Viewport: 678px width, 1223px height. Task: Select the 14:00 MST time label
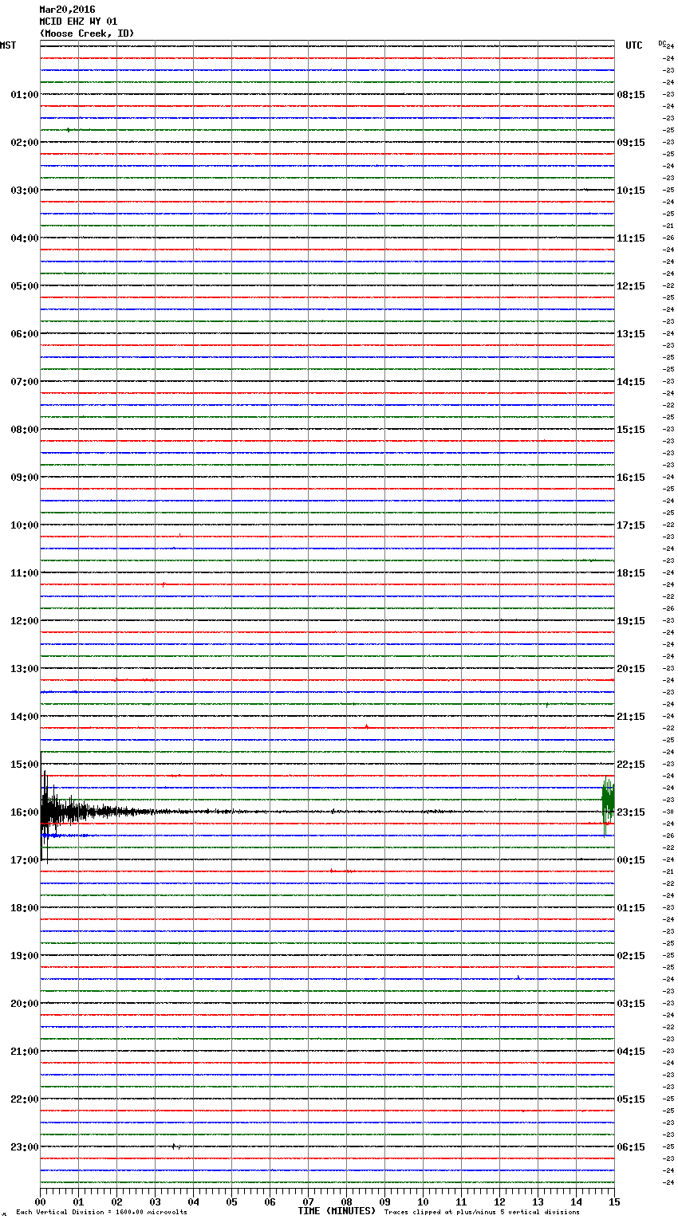[x=25, y=717]
